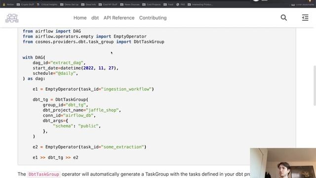Open the Critical Insights bookmark
The height and width of the screenshot is (178, 316).
pyautogui.click(x=47, y=4)
